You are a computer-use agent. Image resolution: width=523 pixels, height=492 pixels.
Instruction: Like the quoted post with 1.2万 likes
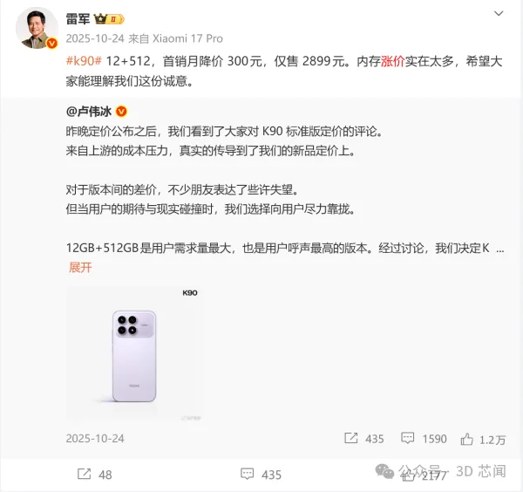pyautogui.click(x=466, y=440)
